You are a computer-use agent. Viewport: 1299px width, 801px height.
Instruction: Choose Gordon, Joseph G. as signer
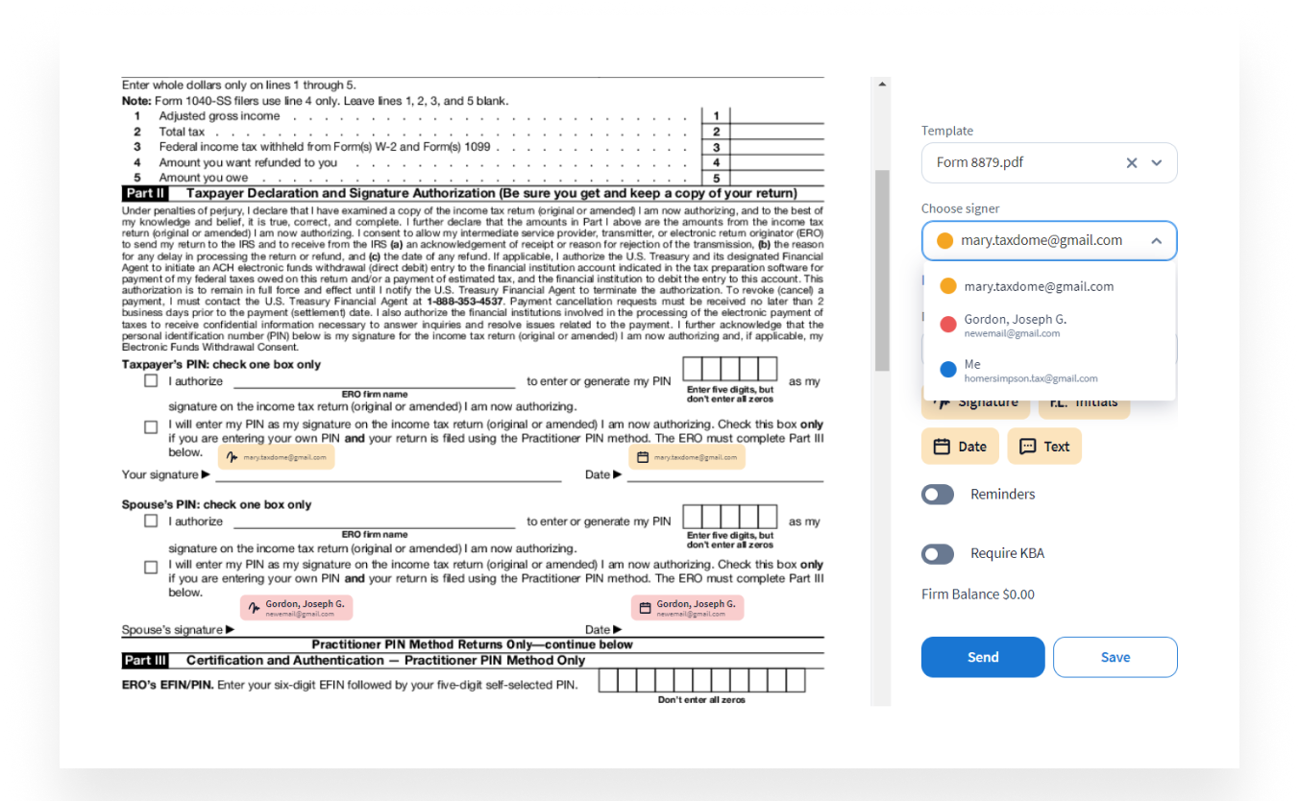coord(1015,326)
